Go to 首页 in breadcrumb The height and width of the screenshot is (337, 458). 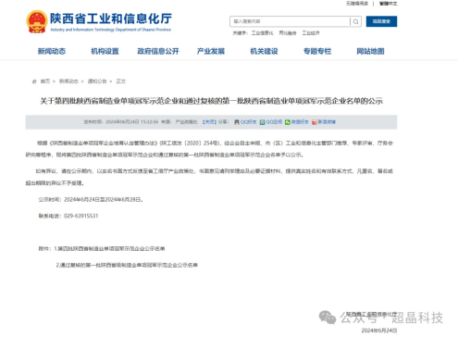(x=45, y=81)
